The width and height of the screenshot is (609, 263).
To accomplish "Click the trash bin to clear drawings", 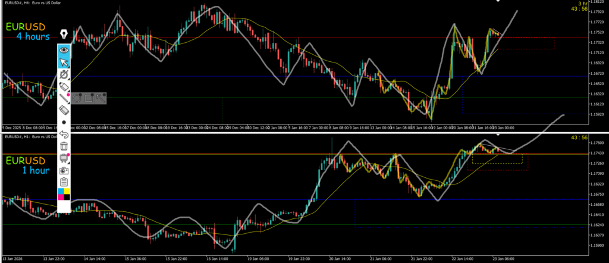I will click(64, 146).
